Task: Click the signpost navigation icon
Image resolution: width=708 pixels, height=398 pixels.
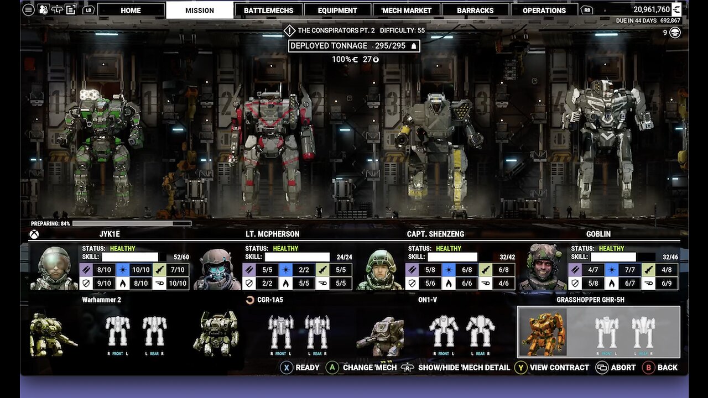Action: click(56, 9)
